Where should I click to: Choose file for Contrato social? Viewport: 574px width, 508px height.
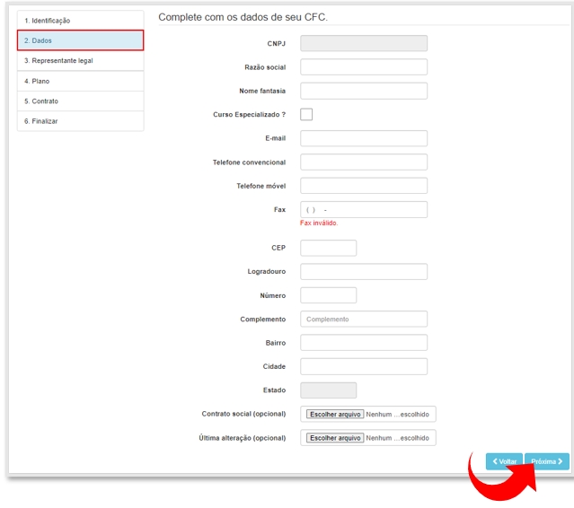pos(335,414)
